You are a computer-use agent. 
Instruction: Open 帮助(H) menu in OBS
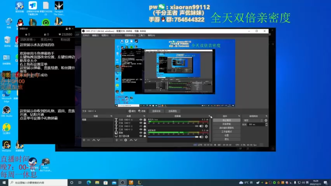(x=151, y=36)
